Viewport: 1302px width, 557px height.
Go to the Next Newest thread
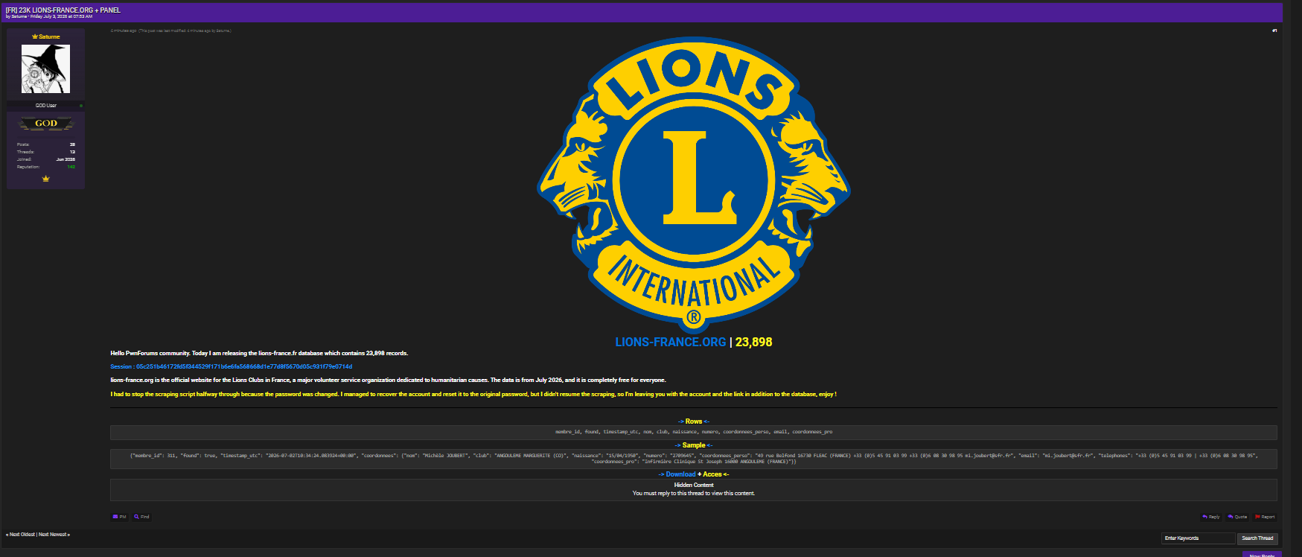pyautogui.click(x=54, y=535)
